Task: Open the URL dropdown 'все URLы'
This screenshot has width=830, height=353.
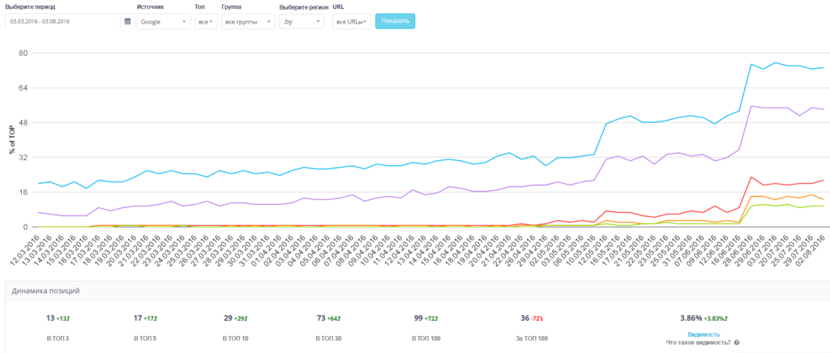Action: [352, 22]
